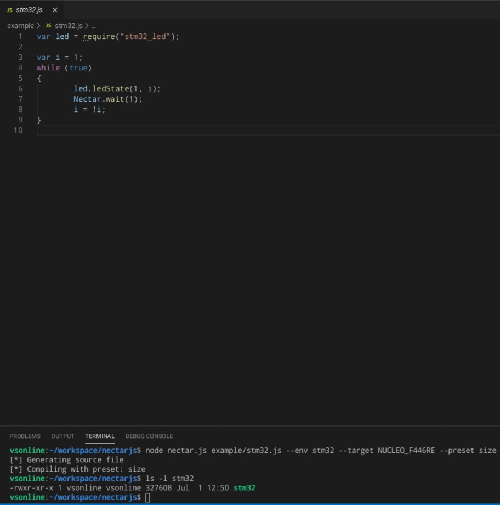This screenshot has width=500, height=505.
Task: Switch to the PROBLEMS tab
Action: [25, 436]
